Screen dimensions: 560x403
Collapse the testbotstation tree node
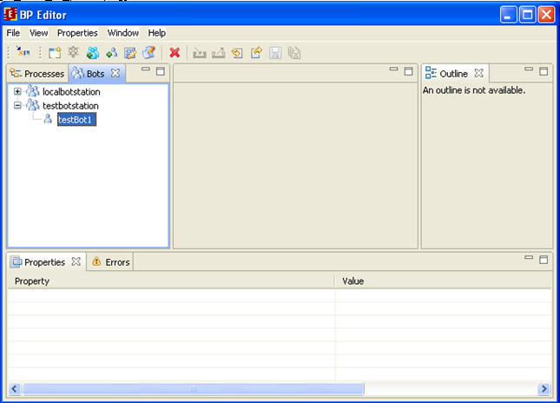[x=17, y=106]
